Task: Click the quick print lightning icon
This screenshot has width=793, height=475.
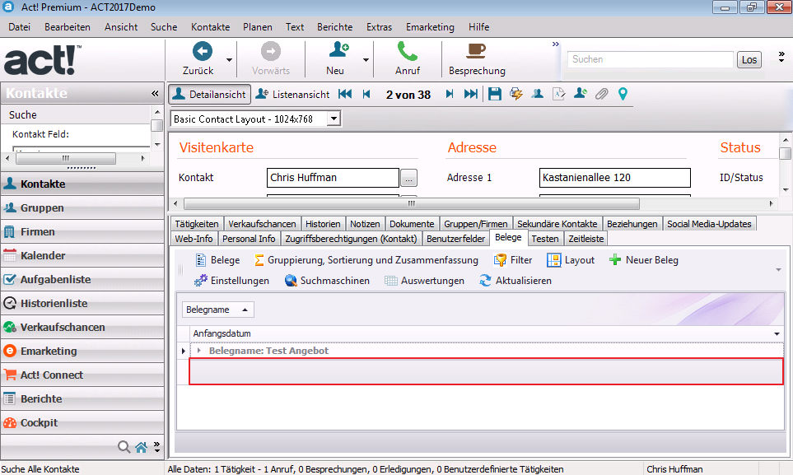Action: point(515,94)
